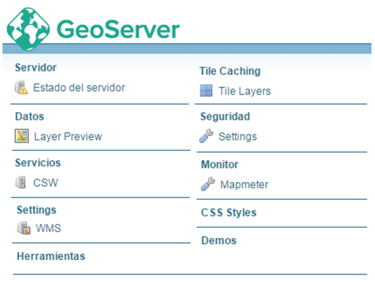Open the CSW service link
The image size is (375, 282).
click(x=45, y=183)
